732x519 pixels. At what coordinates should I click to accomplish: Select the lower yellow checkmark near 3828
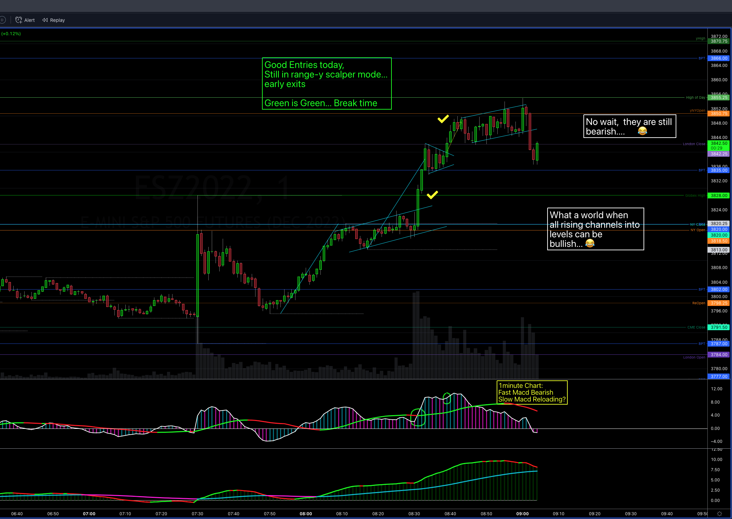coord(432,195)
